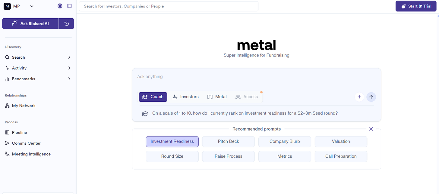Click the metal logo heading

(x=257, y=45)
